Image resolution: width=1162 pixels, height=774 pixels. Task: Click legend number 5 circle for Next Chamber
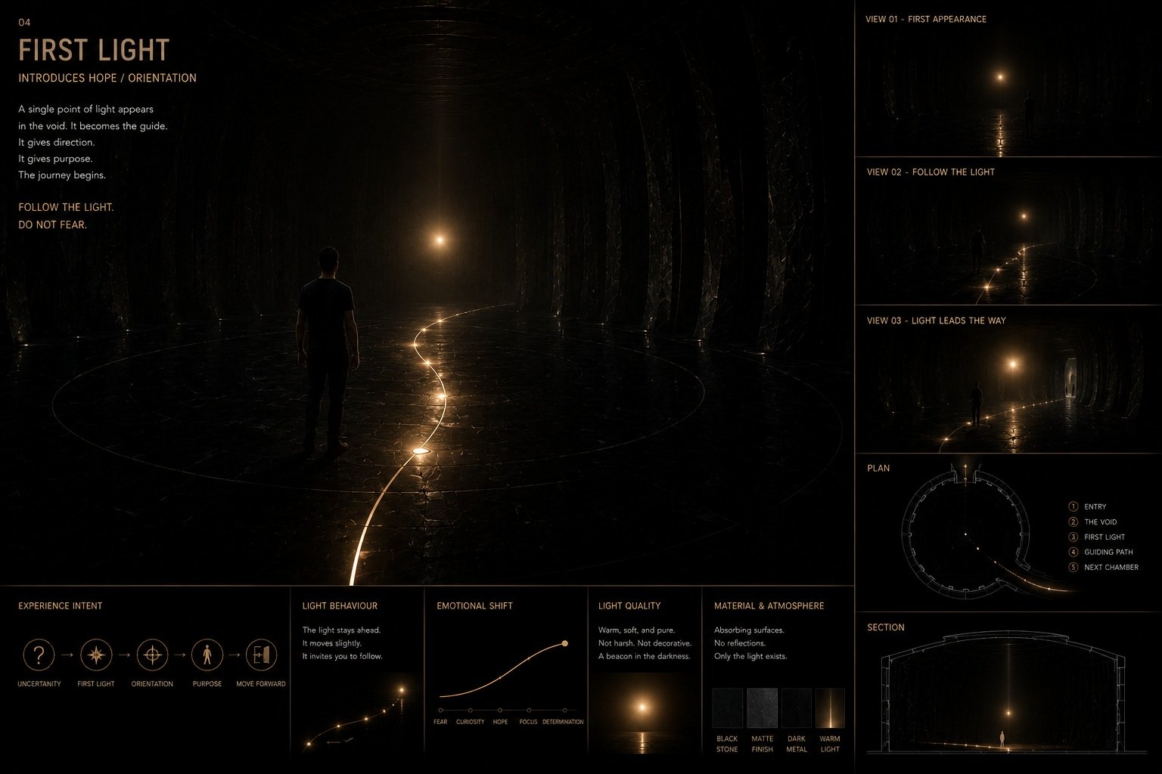click(x=1073, y=567)
